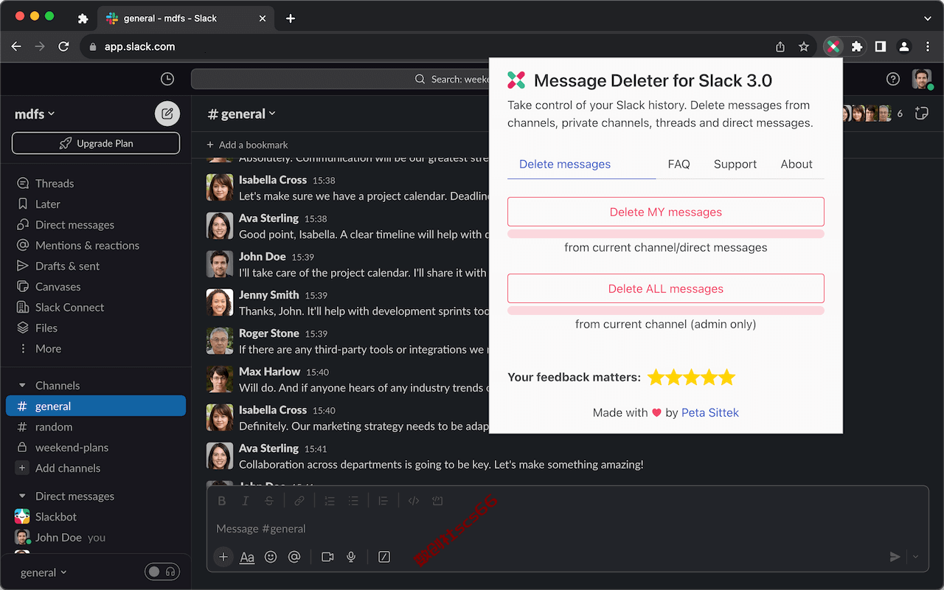The width and height of the screenshot is (944, 590).
Task: Record an audio clip with microphone icon
Action: coord(351,557)
